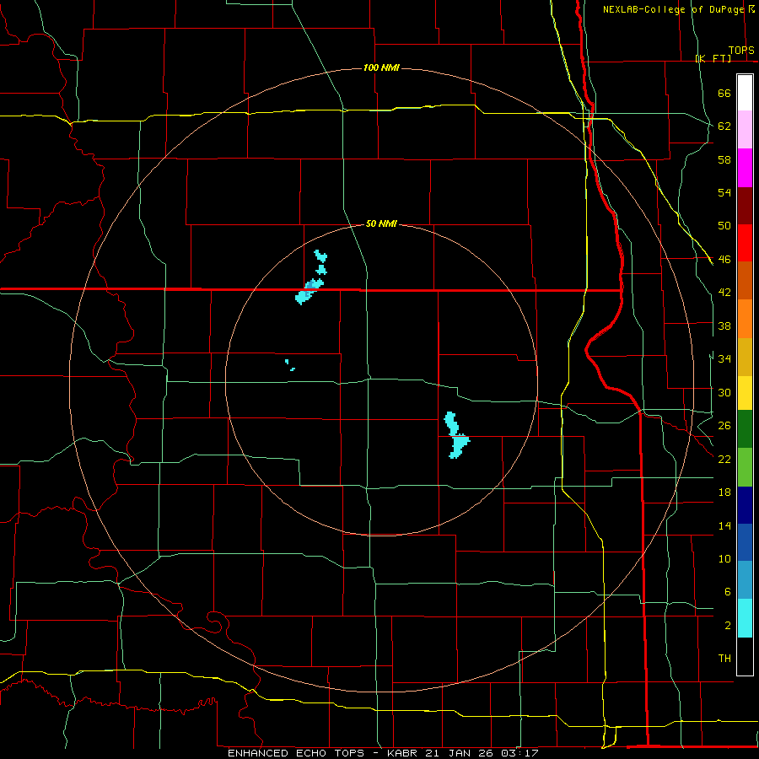Click cyan echo cluster crossing the thick state line
759x759 pixels.
click(x=310, y=290)
